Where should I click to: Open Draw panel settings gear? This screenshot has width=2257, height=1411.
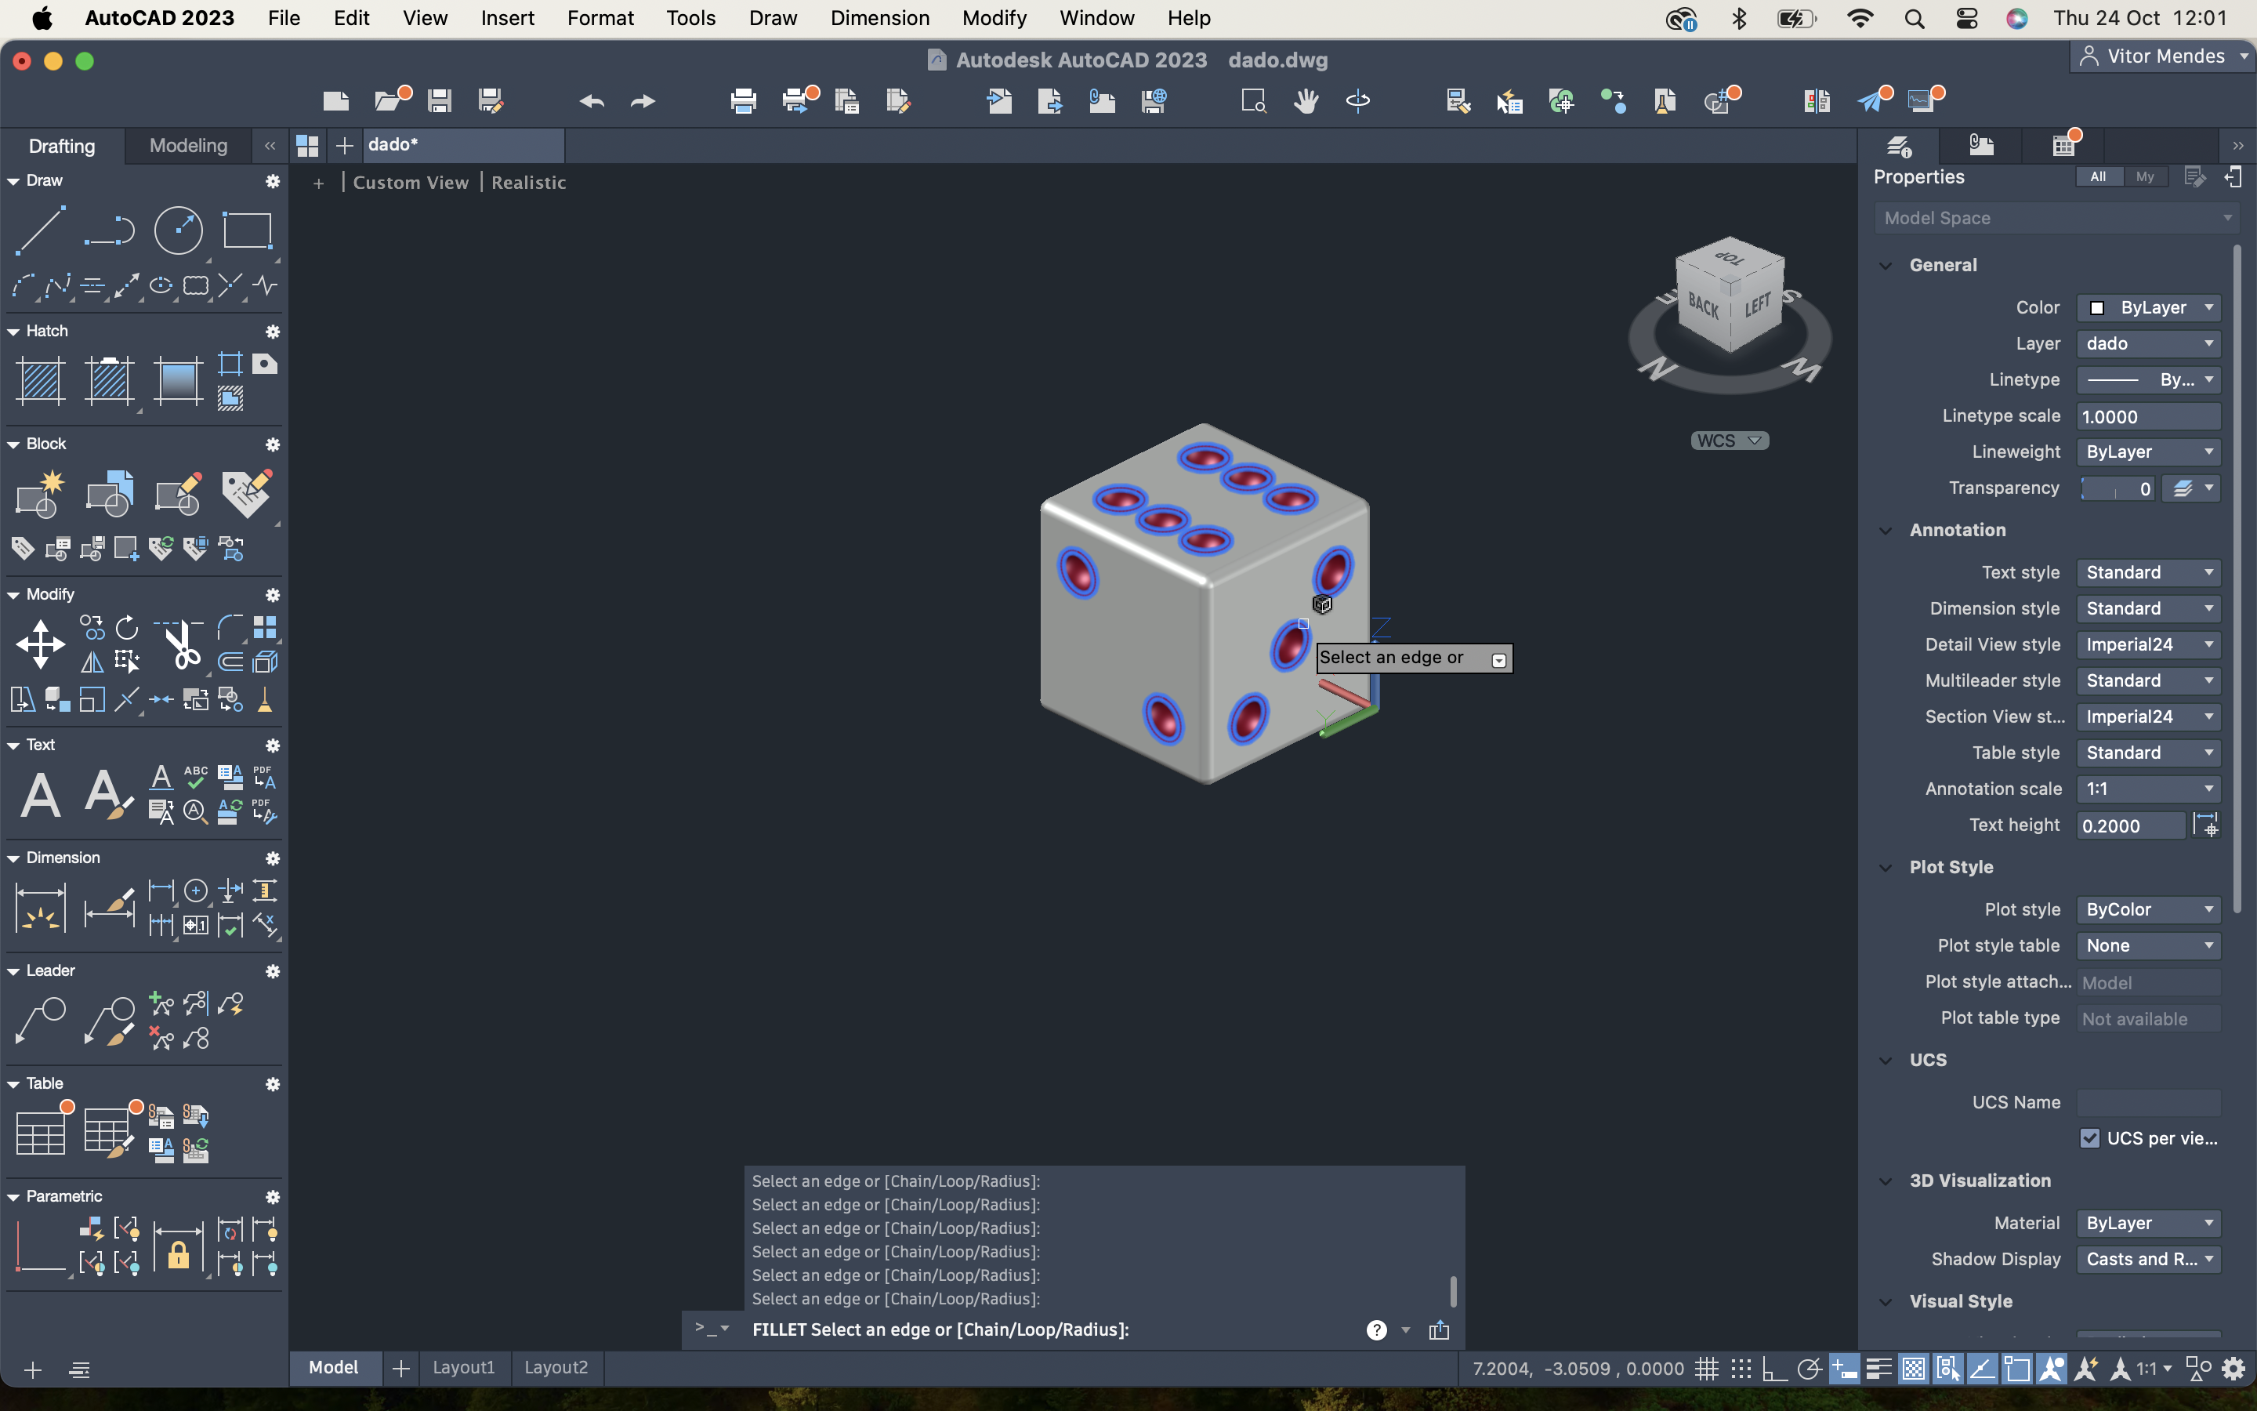pos(273,181)
